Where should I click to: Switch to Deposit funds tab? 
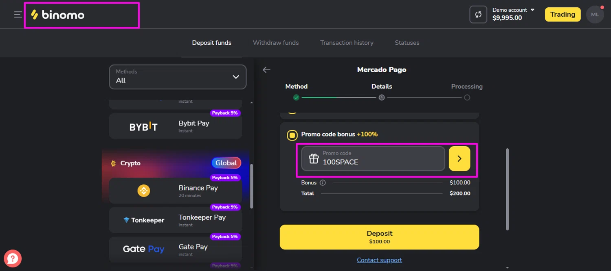click(212, 43)
